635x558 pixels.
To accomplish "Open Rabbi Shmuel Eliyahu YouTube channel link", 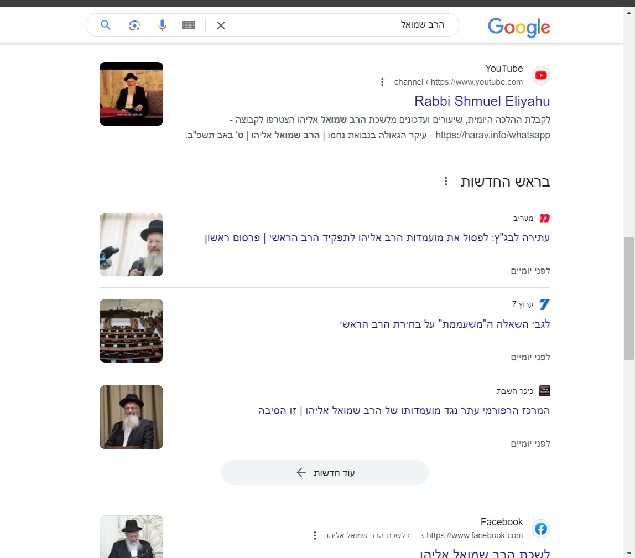I will click(x=482, y=101).
